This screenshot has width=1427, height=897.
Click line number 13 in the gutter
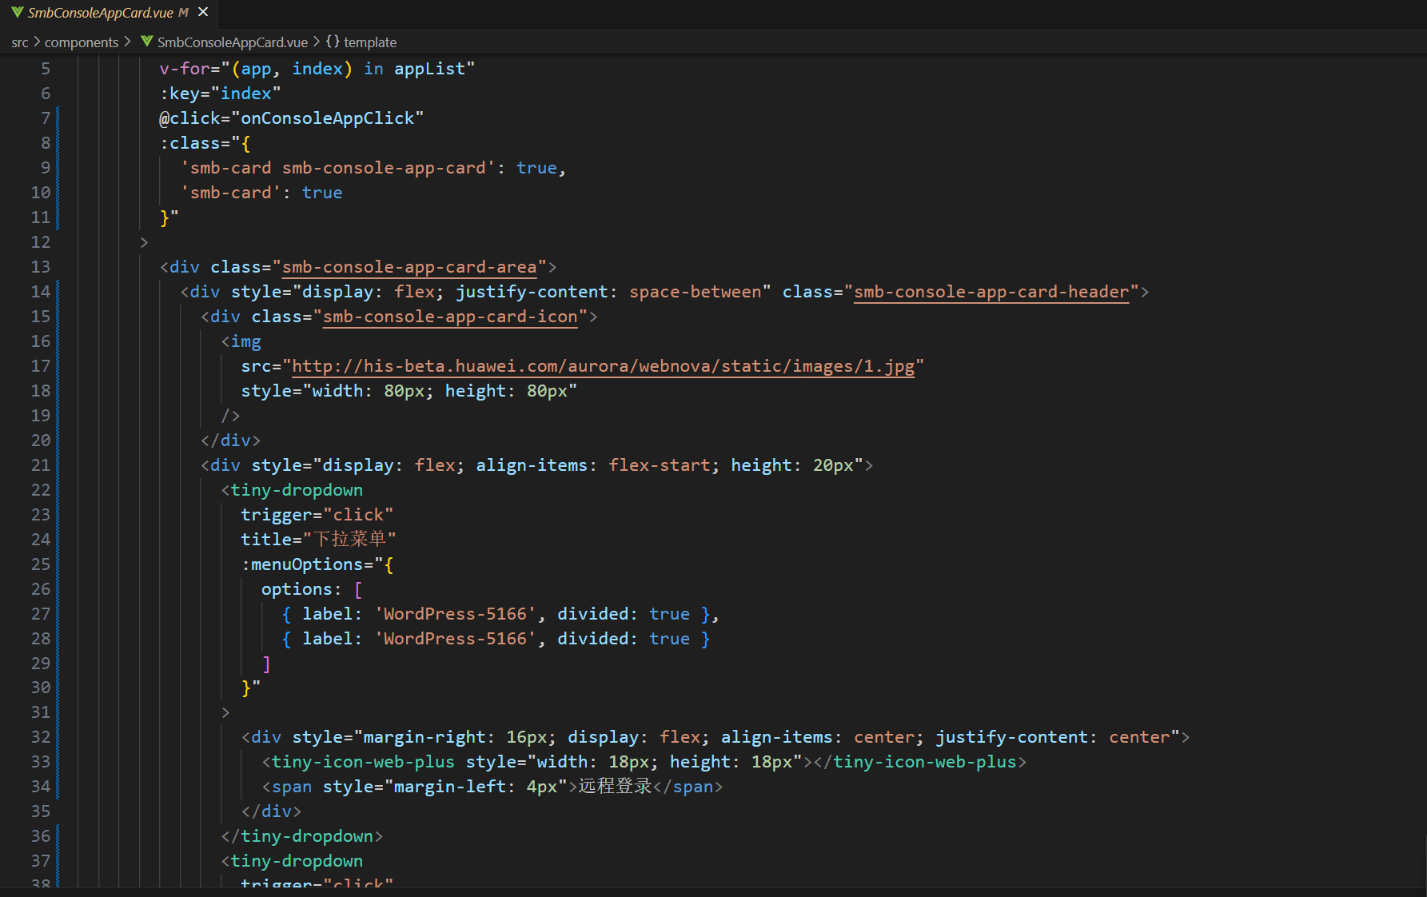(x=41, y=267)
